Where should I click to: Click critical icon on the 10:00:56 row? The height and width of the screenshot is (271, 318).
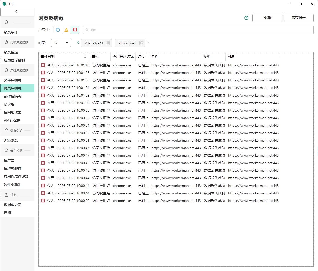[x=43, y=118]
